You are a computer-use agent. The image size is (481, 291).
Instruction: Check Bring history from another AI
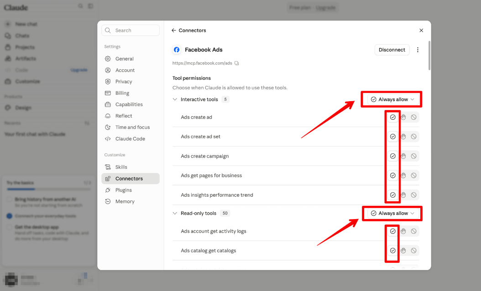click(x=10, y=199)
